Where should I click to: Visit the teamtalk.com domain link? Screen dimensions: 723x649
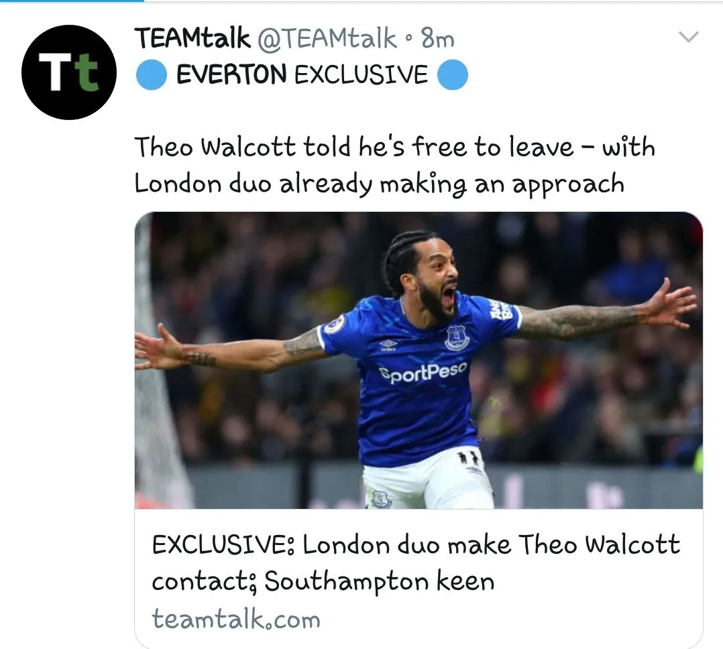tap(236, 619)
